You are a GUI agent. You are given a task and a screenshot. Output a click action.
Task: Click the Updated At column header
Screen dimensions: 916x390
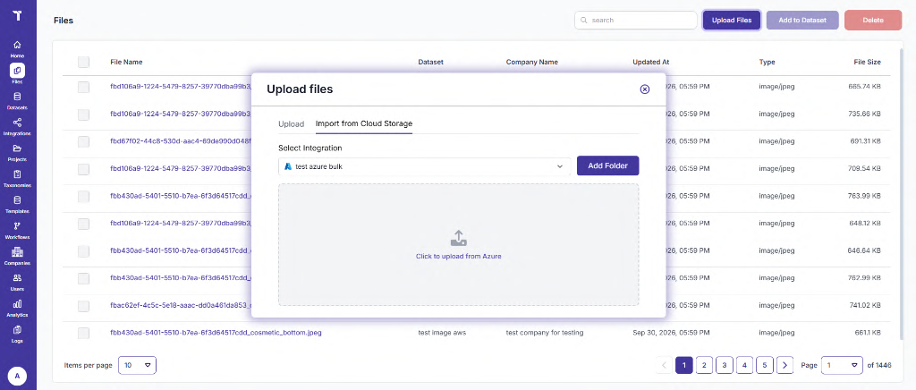pyautogui.click(x=651, y=62)
